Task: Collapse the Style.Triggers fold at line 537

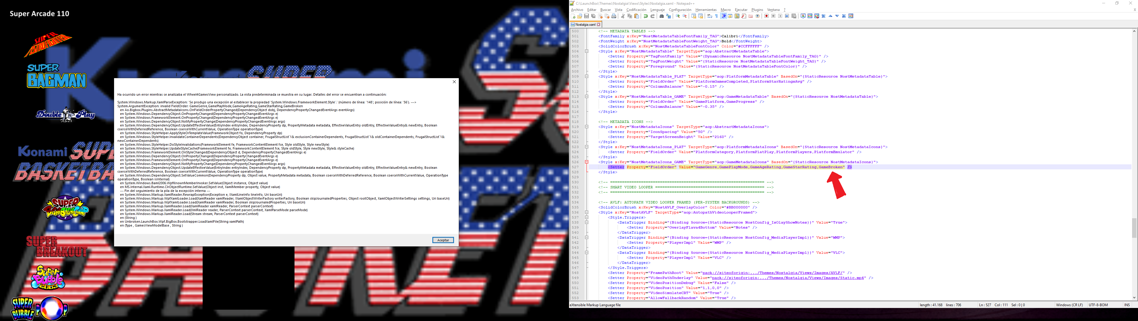Action: tap(587, 217)
